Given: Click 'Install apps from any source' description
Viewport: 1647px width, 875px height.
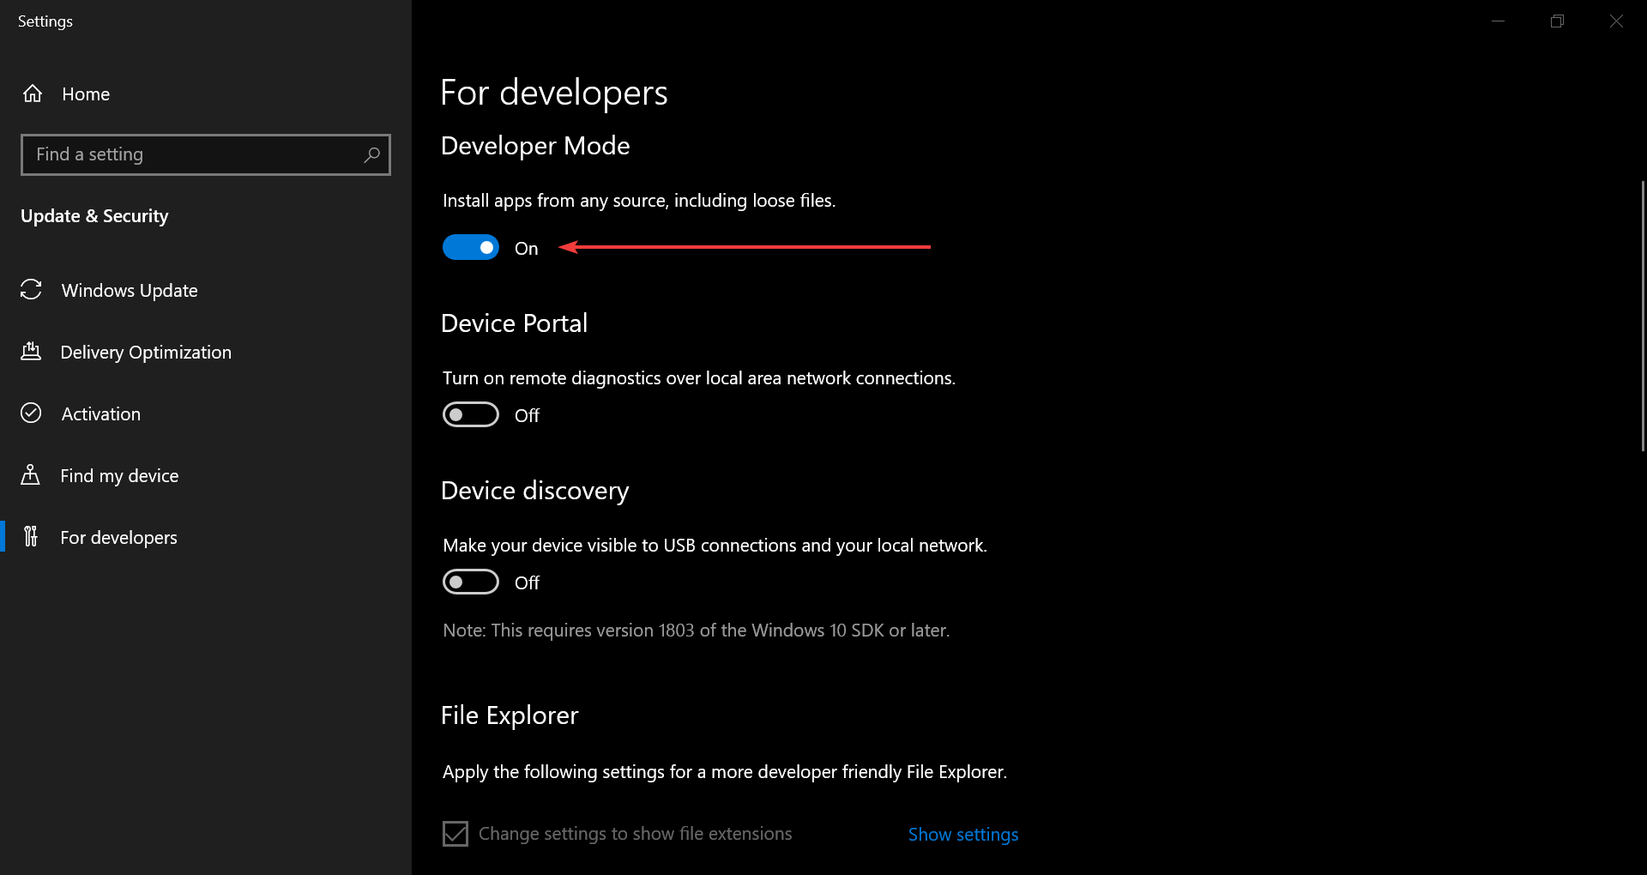Looking at the screenshot, I should point(639,201).
